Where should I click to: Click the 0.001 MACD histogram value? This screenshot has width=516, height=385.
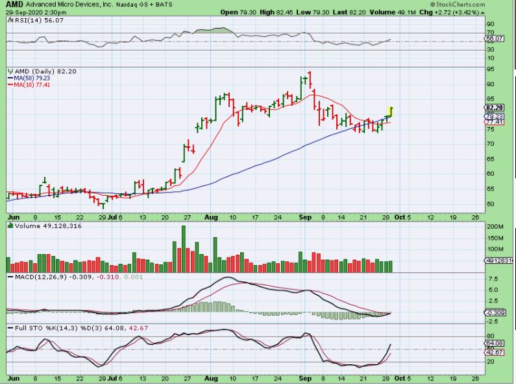[132, 277]
